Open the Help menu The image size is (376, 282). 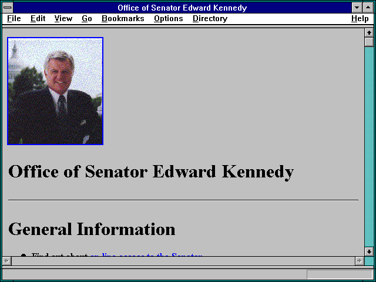coord(360,18)
